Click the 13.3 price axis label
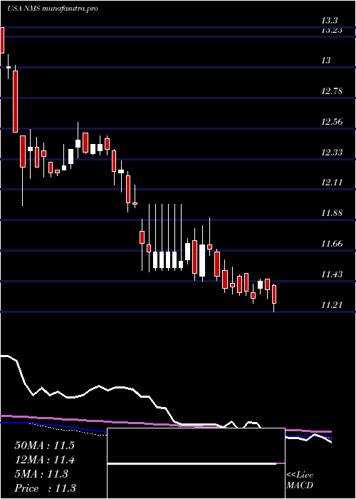Screen dimensions: 356x499 [x=329, y=21]
